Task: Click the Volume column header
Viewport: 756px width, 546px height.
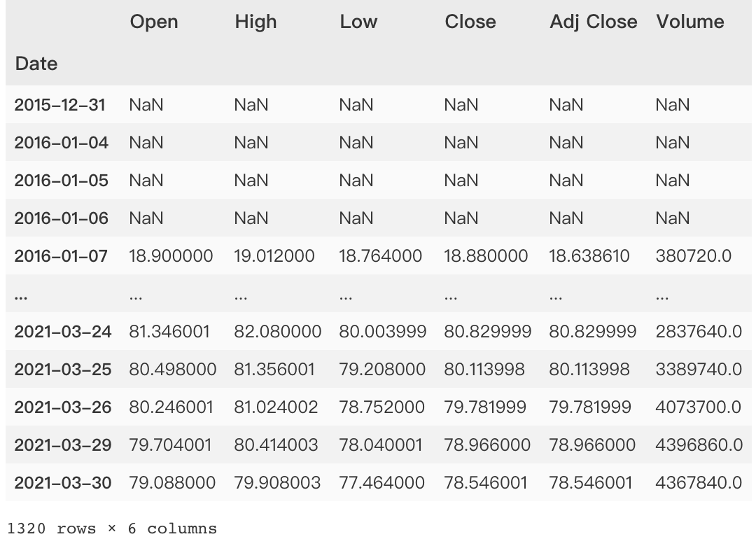Action: 690,22
